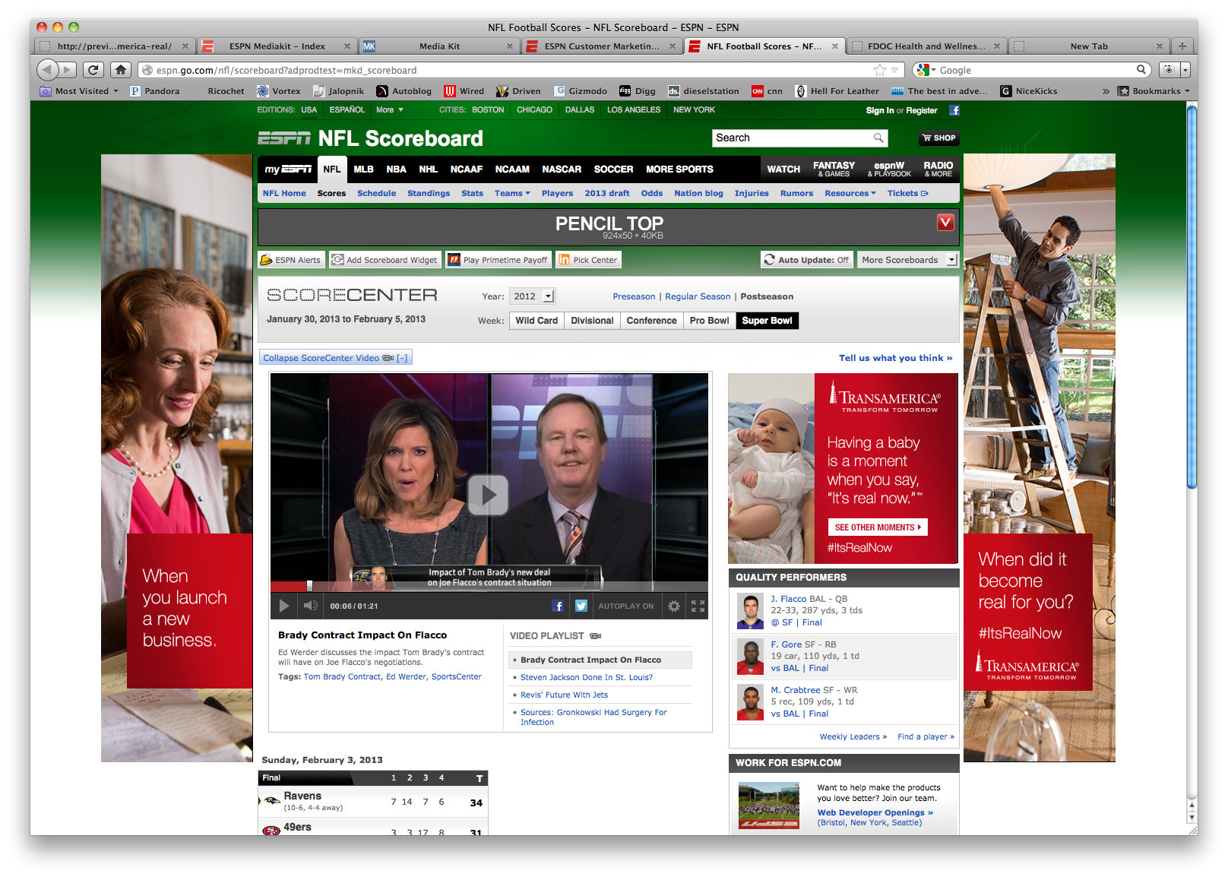Click the myESPN tab

pos(288,169)
